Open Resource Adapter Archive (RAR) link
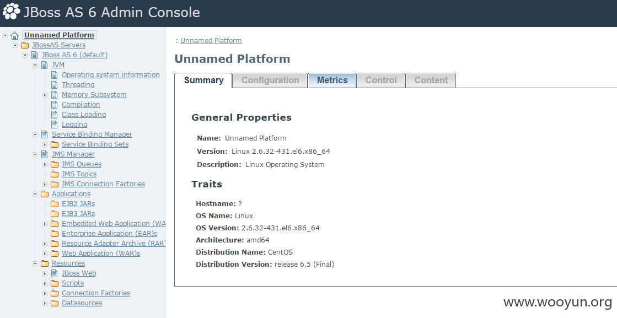Viewport: 617px width, 318px height. coord(114,243)
